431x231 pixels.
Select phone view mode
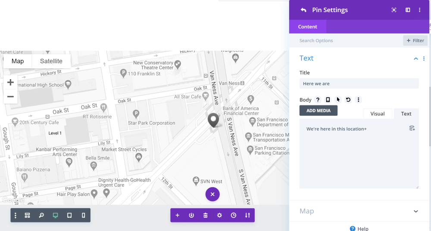[x=83, y=216]
